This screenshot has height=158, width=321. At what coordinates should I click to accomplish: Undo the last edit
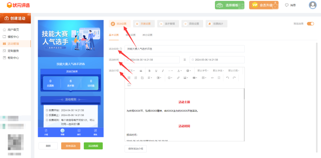[x=227, y=78]
